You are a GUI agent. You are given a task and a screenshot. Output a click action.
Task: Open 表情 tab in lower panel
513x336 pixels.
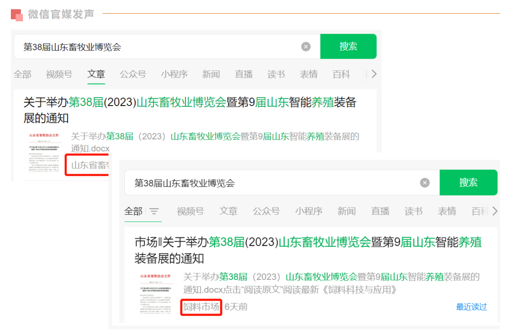(x=447, y=211)
